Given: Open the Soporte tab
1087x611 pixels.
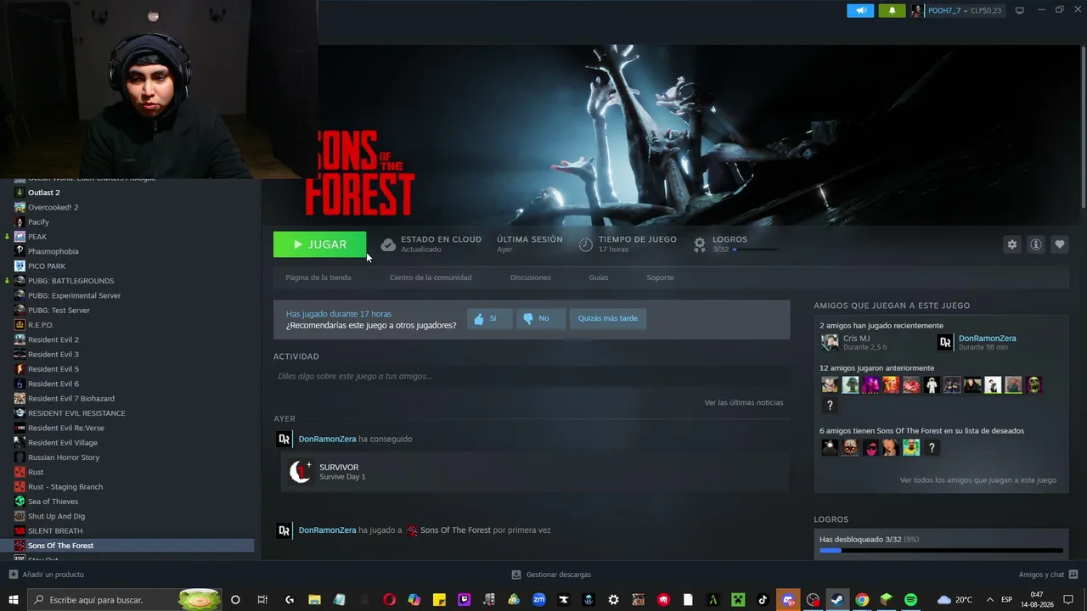Looking at the screenshot, I should (x=660, y=277).
